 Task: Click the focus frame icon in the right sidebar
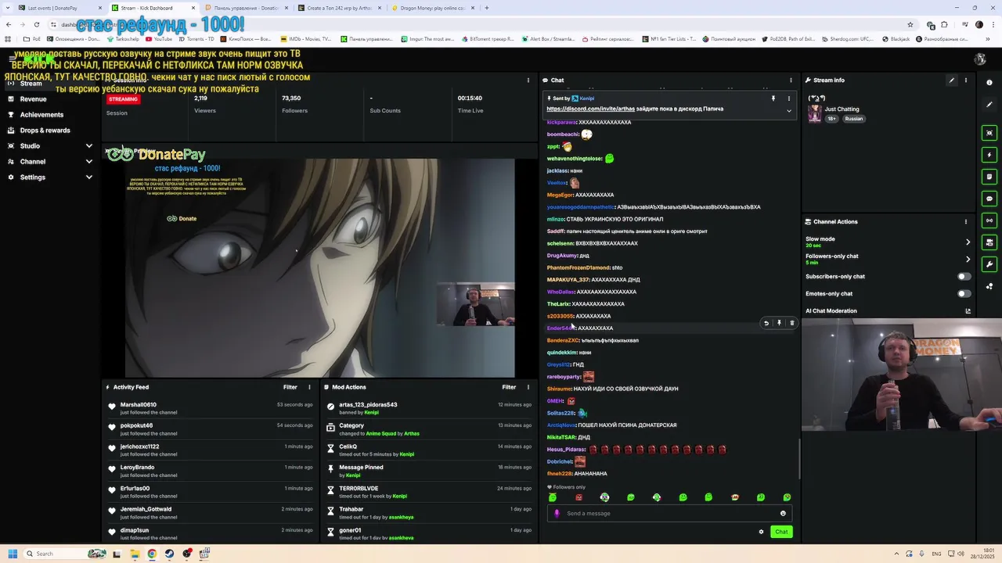989,133
